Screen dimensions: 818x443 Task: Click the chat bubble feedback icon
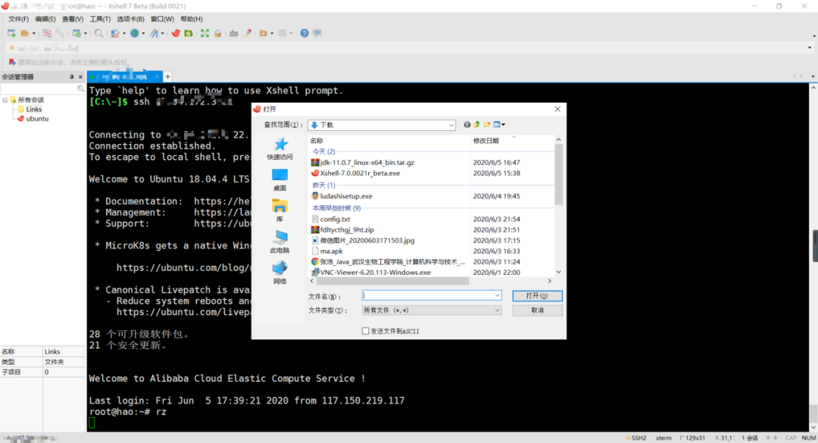coord(317,33)
